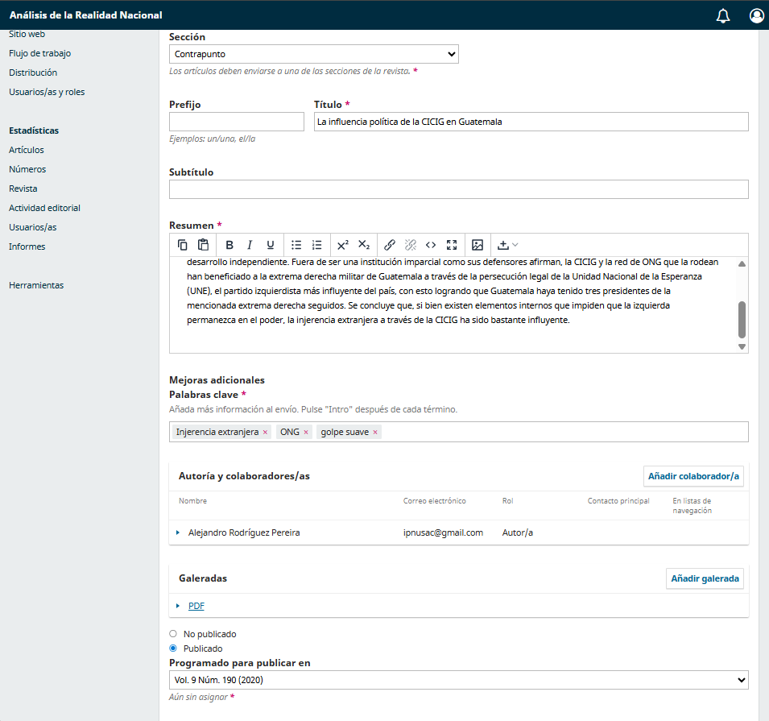Viewport: 769px width, 721px height.
Task: Click the Resumen editor scrollbar thumb
Action: point(742,320)
